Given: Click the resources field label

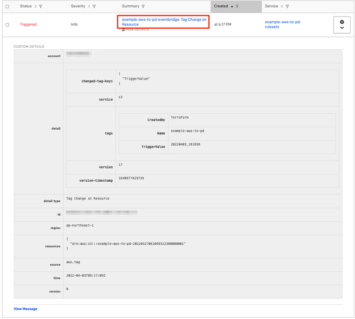Looking at the screenshot, I should [53, 246].
